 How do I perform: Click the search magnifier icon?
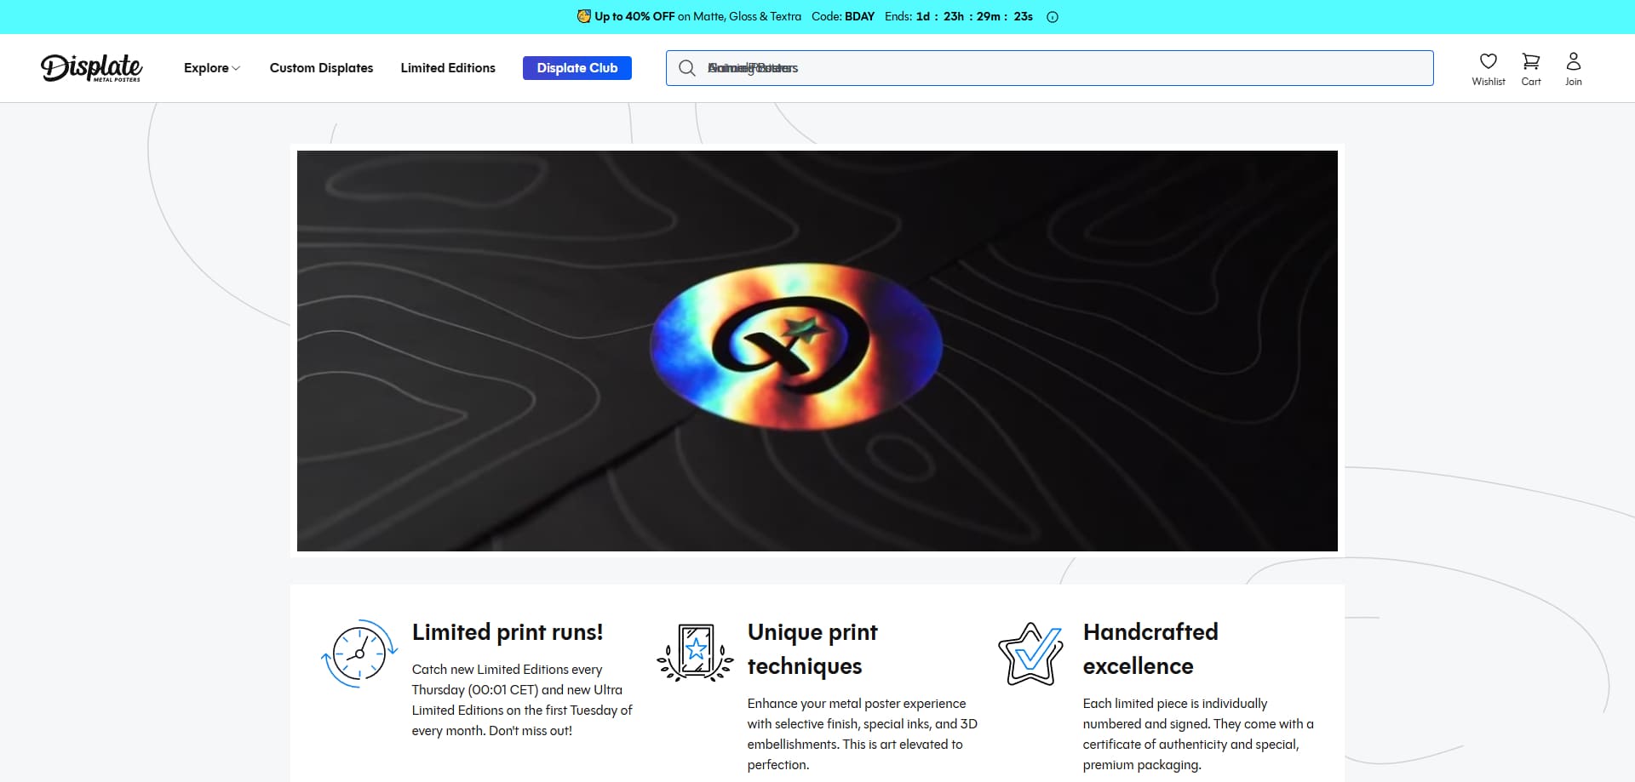click(x=686, y=68)
